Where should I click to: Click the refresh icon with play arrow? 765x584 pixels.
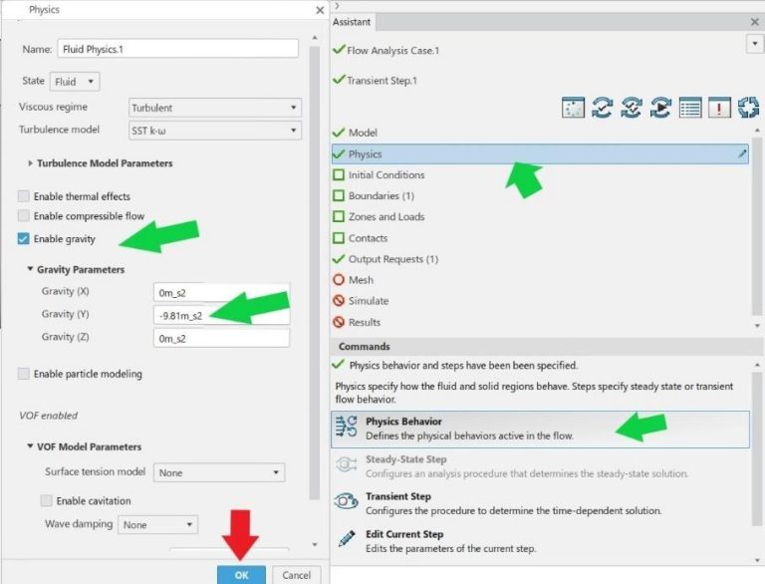660,108
